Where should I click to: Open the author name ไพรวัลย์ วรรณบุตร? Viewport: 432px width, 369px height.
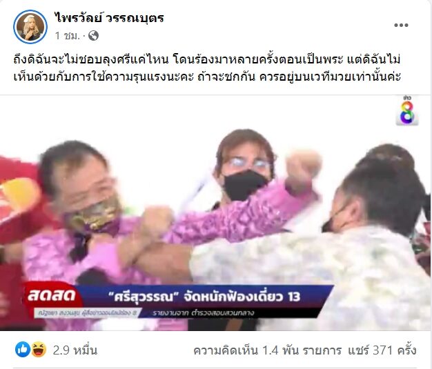click(109, 18)
